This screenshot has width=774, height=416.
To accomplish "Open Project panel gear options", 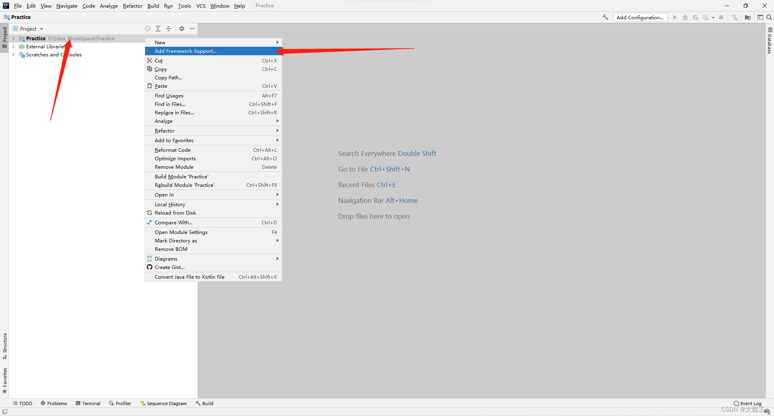I will click(182, 29).
